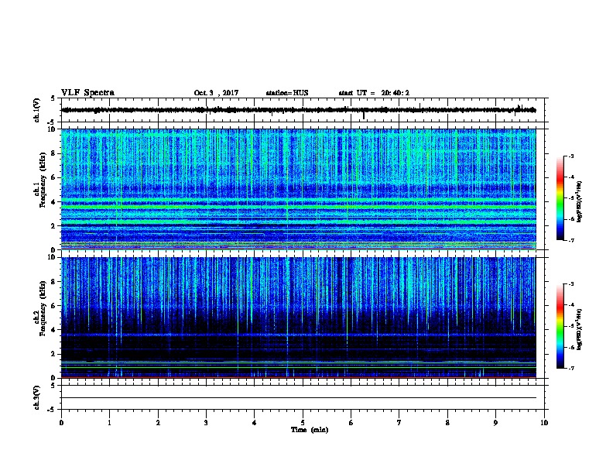Click the "start UT = 20:40:2" header text
613x474 pixels.
(374, 93)
